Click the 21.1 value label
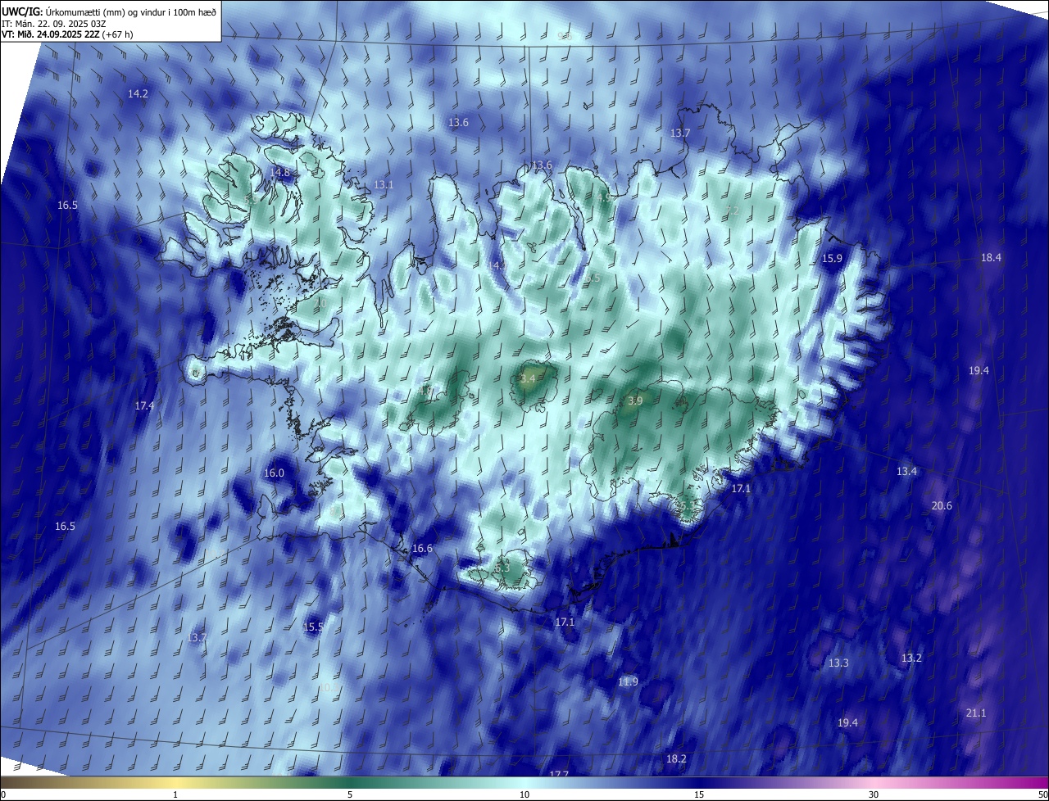Screen dimensions: 1049x801 pos(975,713)
